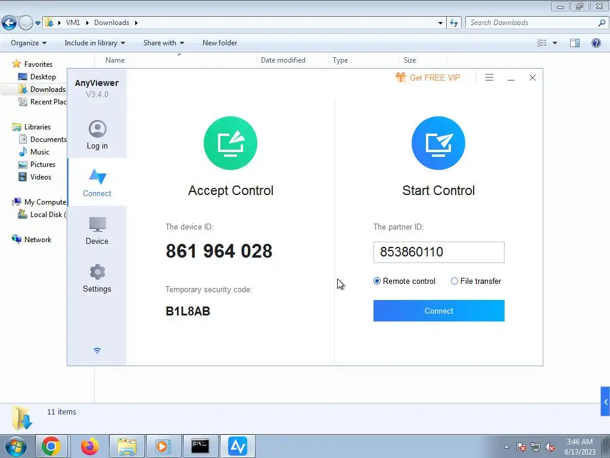Select the File transfer radio button
The width and height of the screenshot is (610, 458).
pyautogui.click(x=455, y=281)
